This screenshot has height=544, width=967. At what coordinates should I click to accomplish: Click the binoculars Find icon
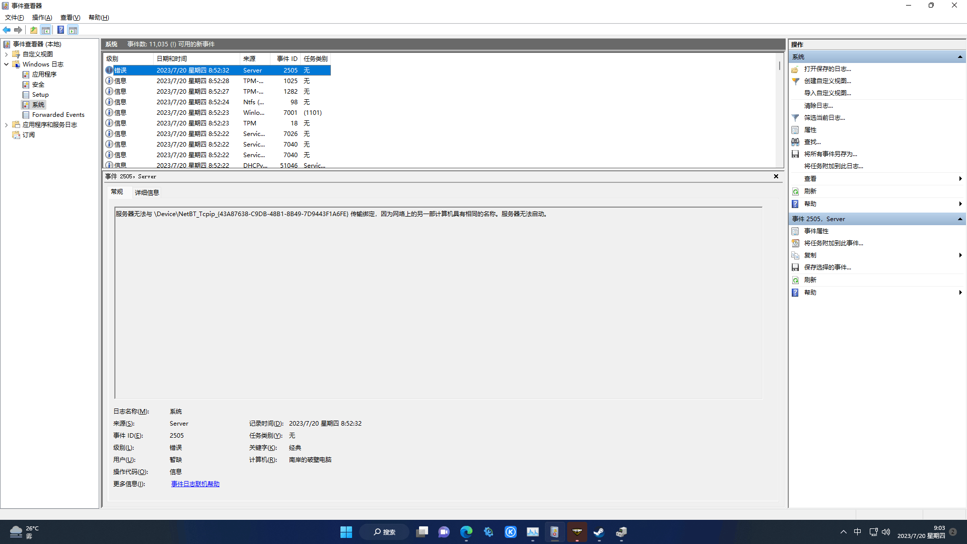(795, 142)
